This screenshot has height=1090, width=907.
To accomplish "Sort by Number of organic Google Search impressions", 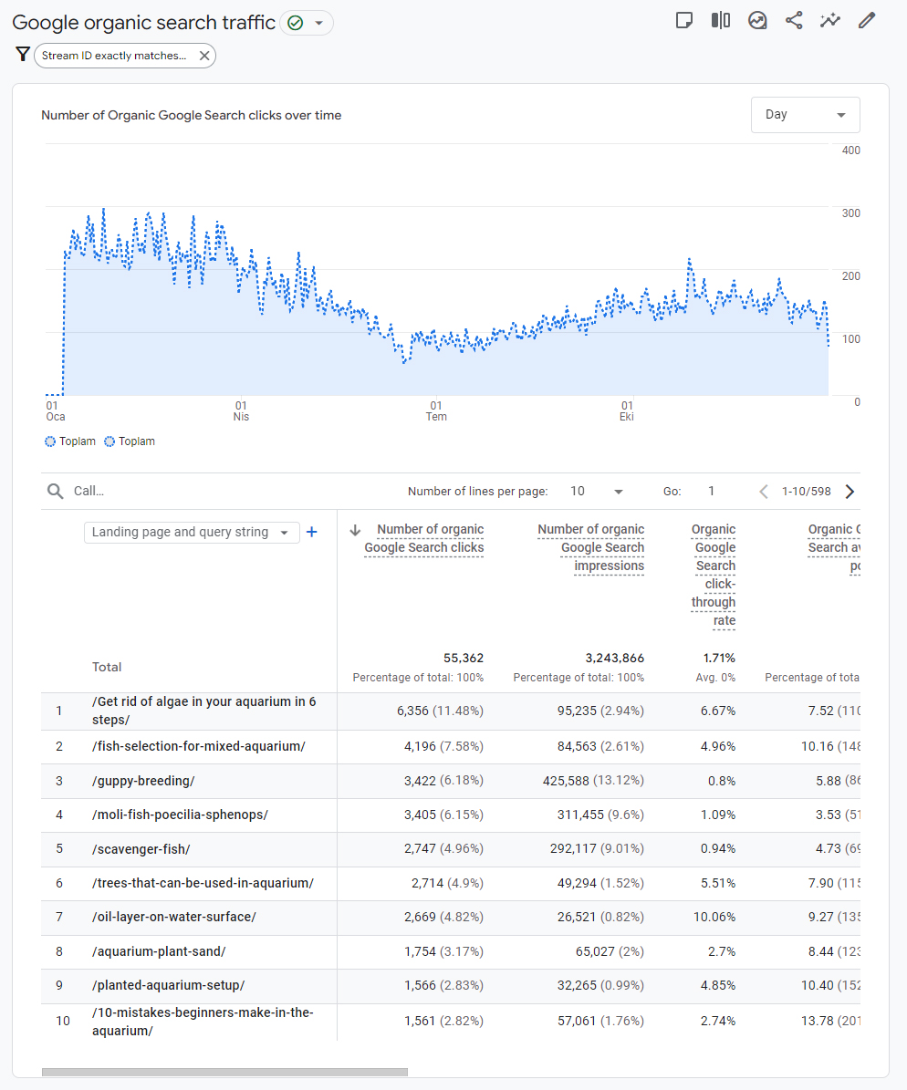I will click(x=591, y=548).
